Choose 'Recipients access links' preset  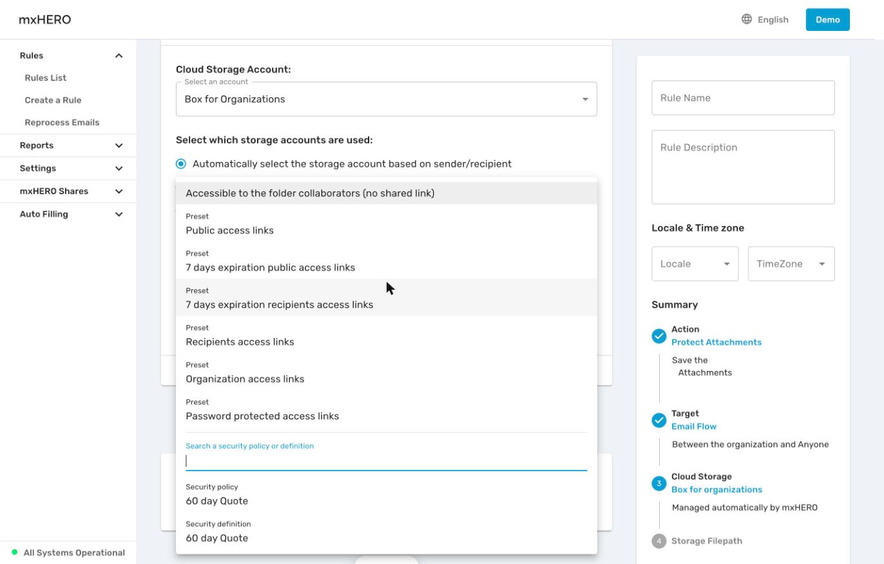coord(387,335)
